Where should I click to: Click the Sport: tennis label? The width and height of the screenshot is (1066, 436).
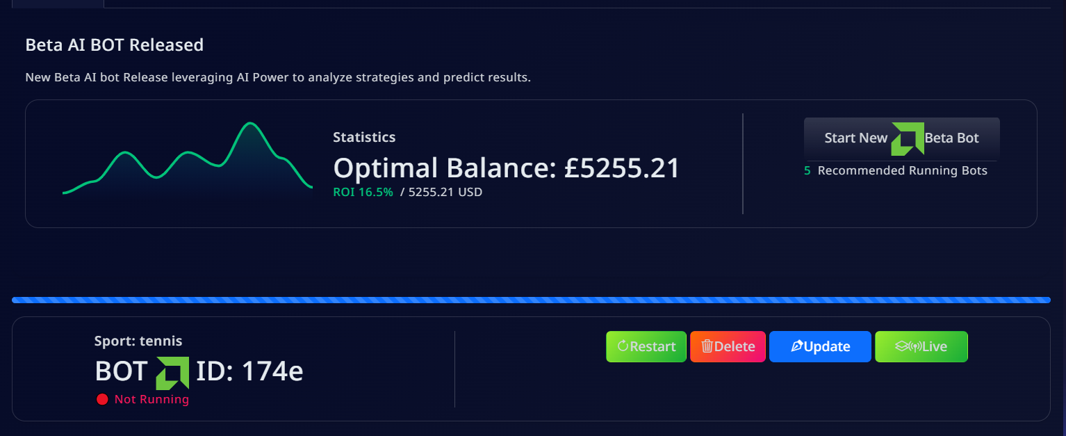138,341
